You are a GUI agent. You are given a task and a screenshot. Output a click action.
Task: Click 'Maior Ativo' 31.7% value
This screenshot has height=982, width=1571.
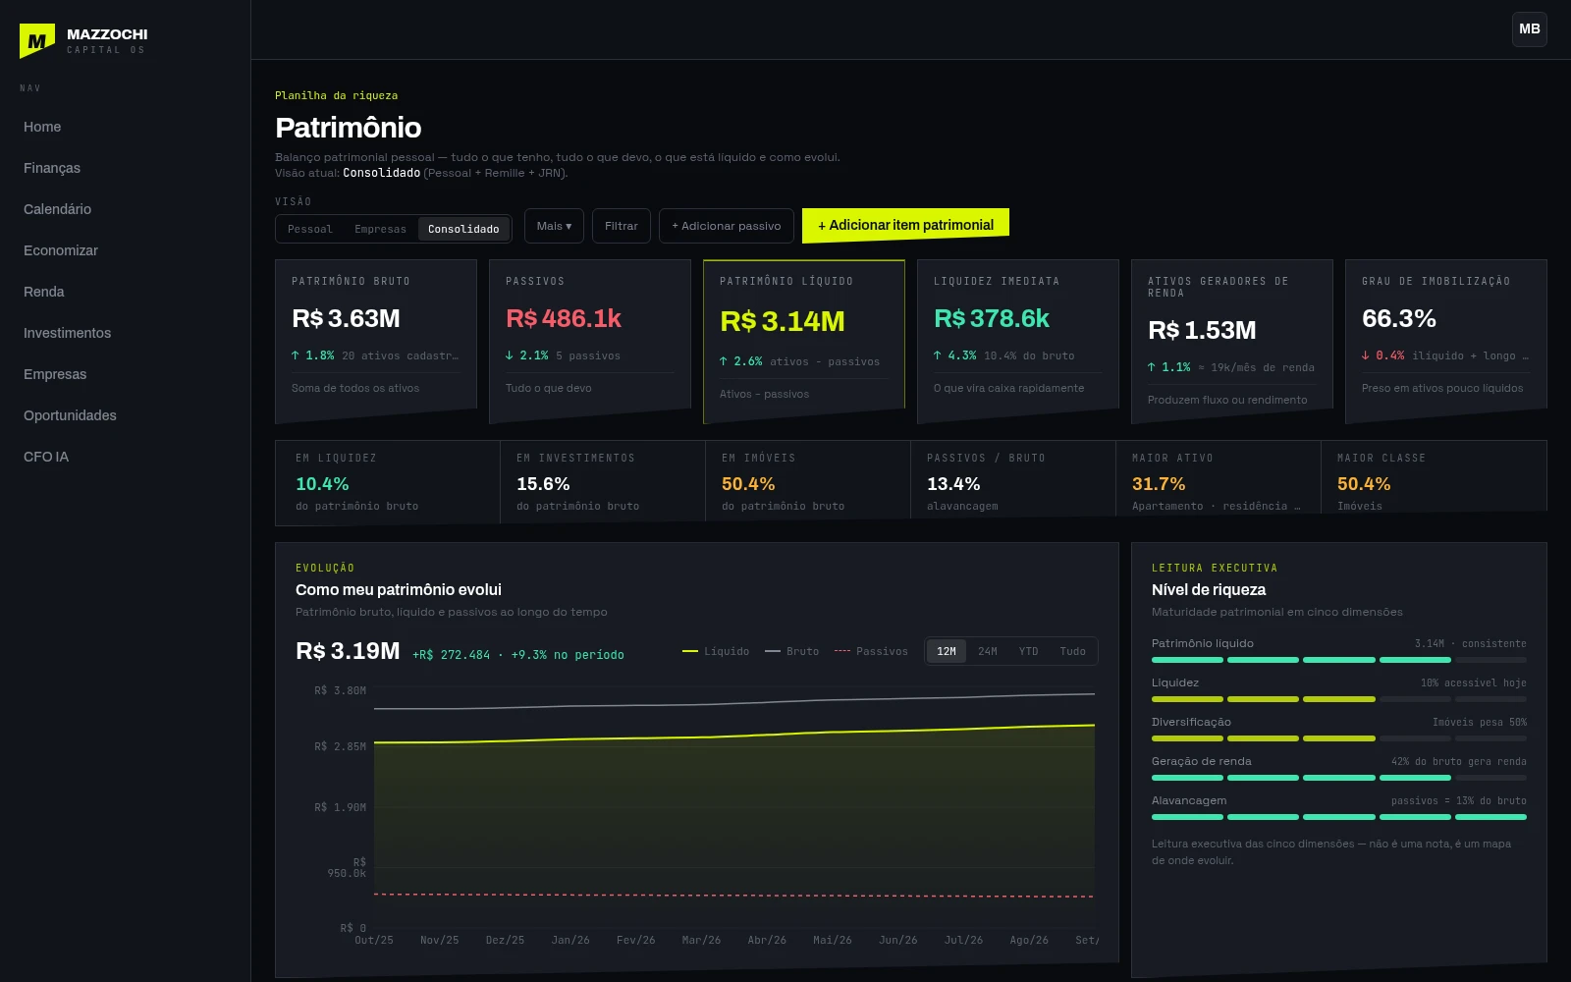click(x=1159, y=484)
